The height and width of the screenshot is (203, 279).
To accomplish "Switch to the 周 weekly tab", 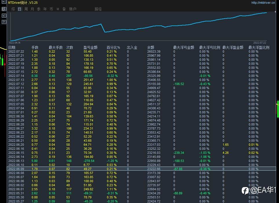I will tap(26, 9).
